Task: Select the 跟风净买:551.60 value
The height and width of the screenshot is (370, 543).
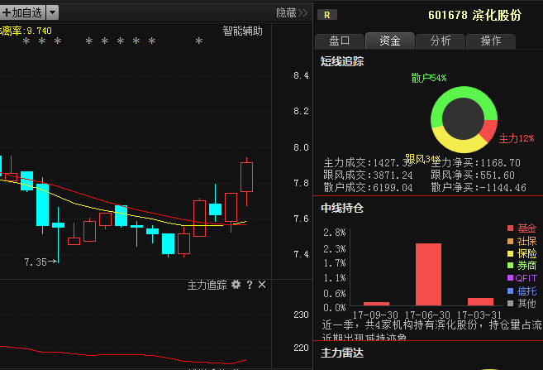Action: pyautogui.click(x=473, y=175)
